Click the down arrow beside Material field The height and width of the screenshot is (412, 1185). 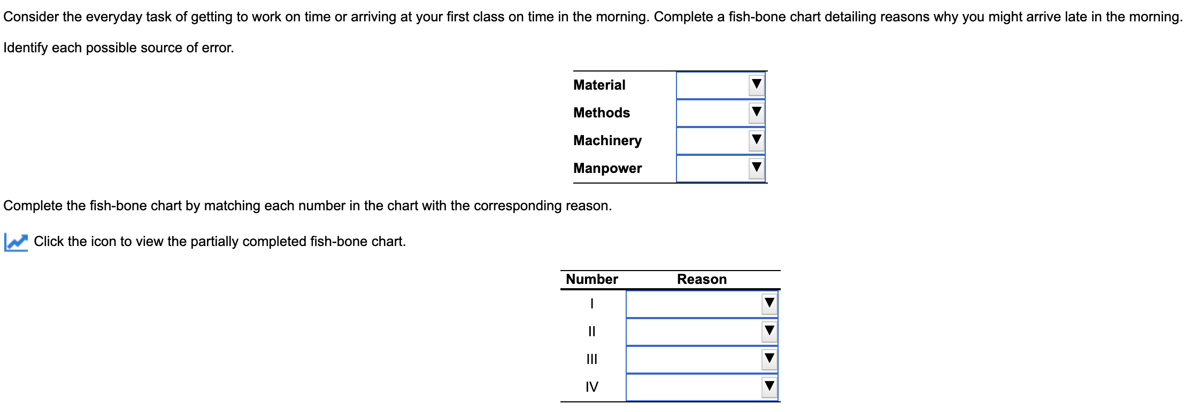coord(757,84)
